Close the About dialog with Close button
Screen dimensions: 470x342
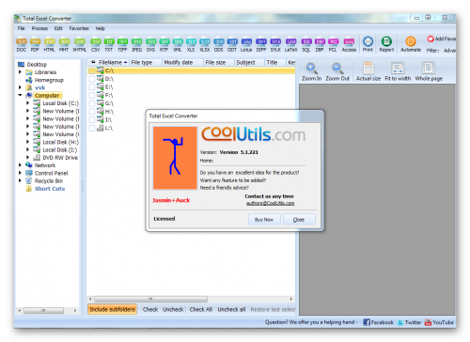[x=299, y=220]
